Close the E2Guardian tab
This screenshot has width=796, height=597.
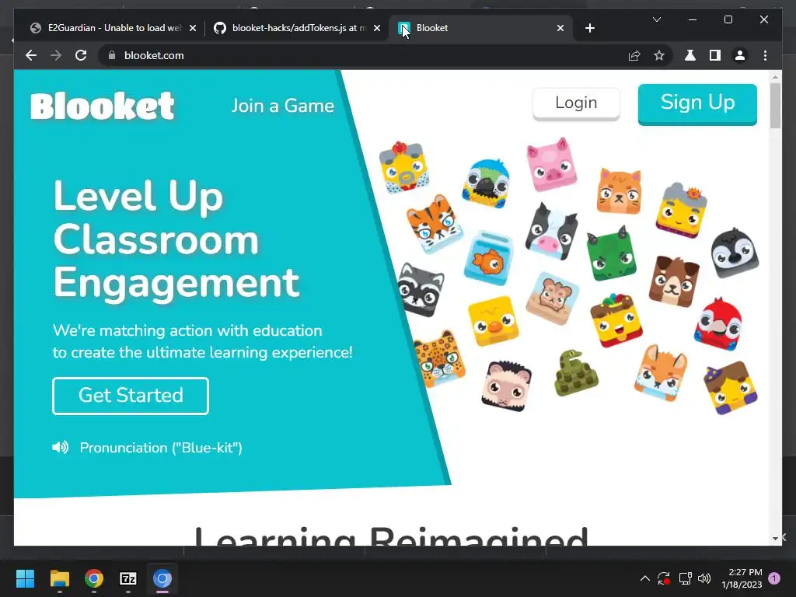click(x=193, y=28)
